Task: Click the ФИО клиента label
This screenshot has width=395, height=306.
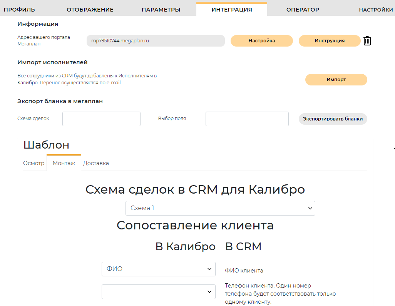Action: tap(244, 271)
